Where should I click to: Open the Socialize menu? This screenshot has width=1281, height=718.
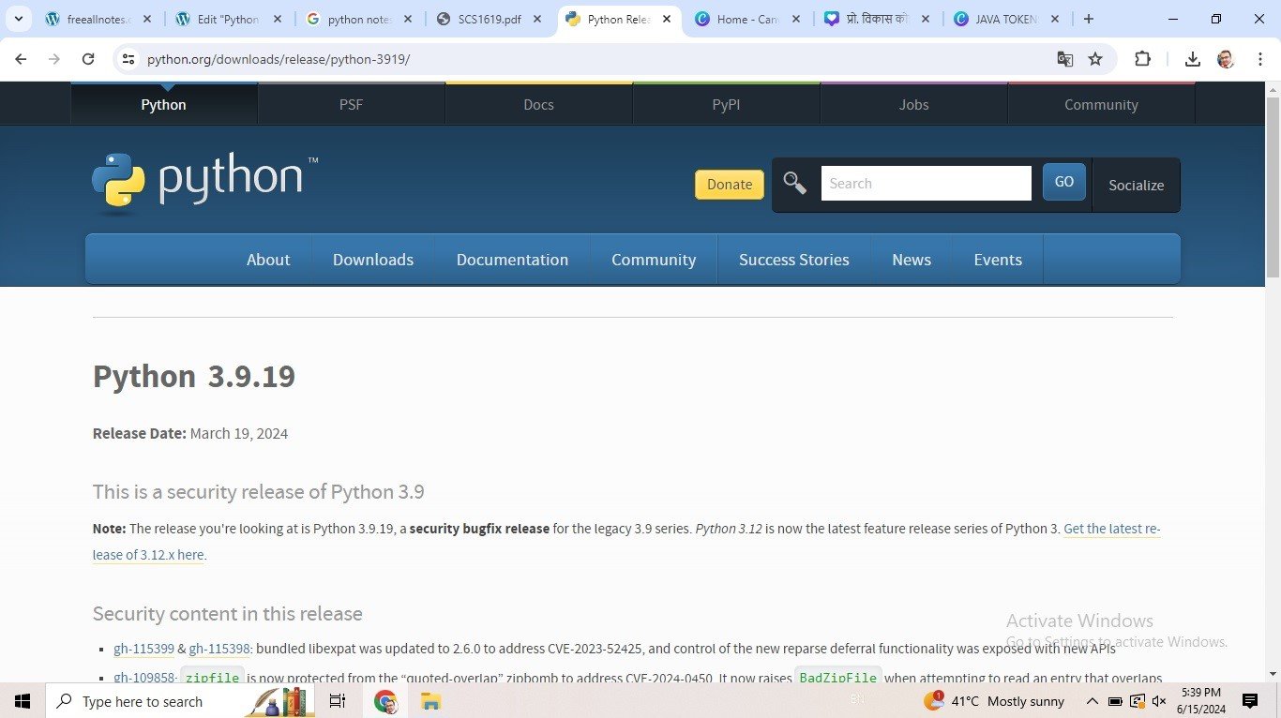1136,185
